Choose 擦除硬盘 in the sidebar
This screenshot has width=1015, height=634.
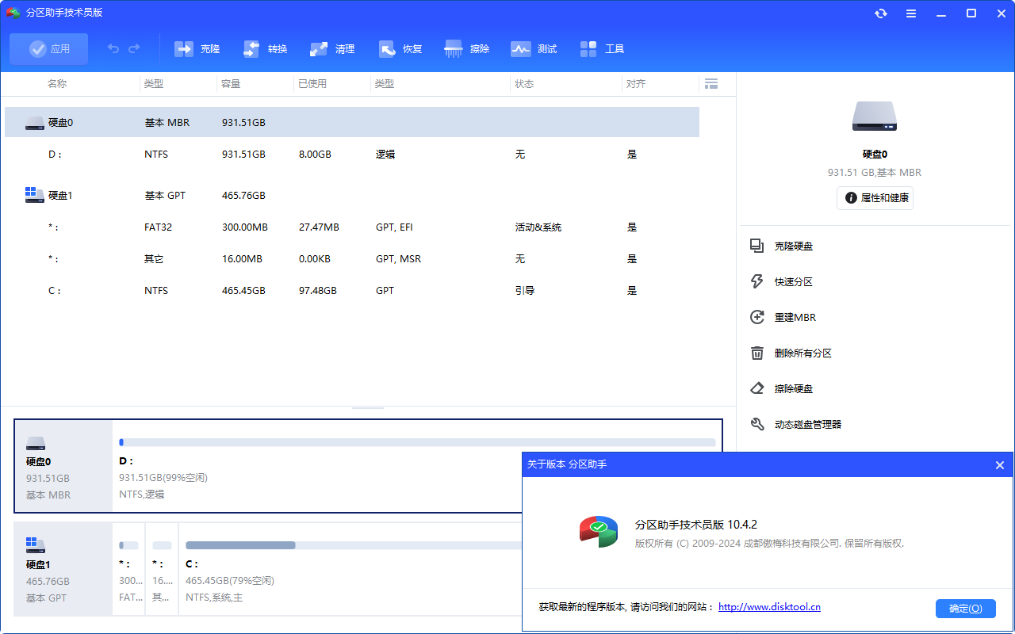click(x=795, y=388)
